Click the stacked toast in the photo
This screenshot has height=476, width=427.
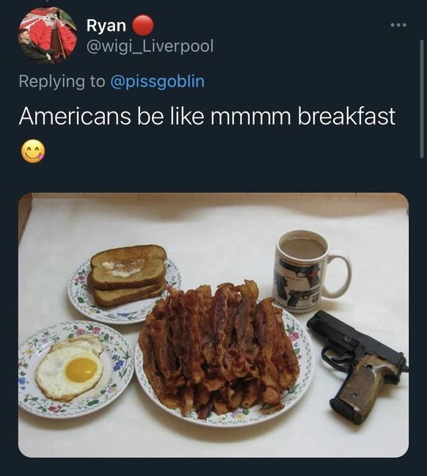[128, 275]
